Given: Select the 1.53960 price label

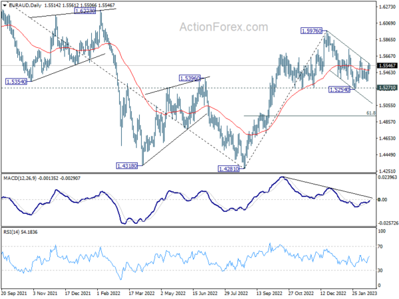Looking at the screenshot, I should pos(190,78).
